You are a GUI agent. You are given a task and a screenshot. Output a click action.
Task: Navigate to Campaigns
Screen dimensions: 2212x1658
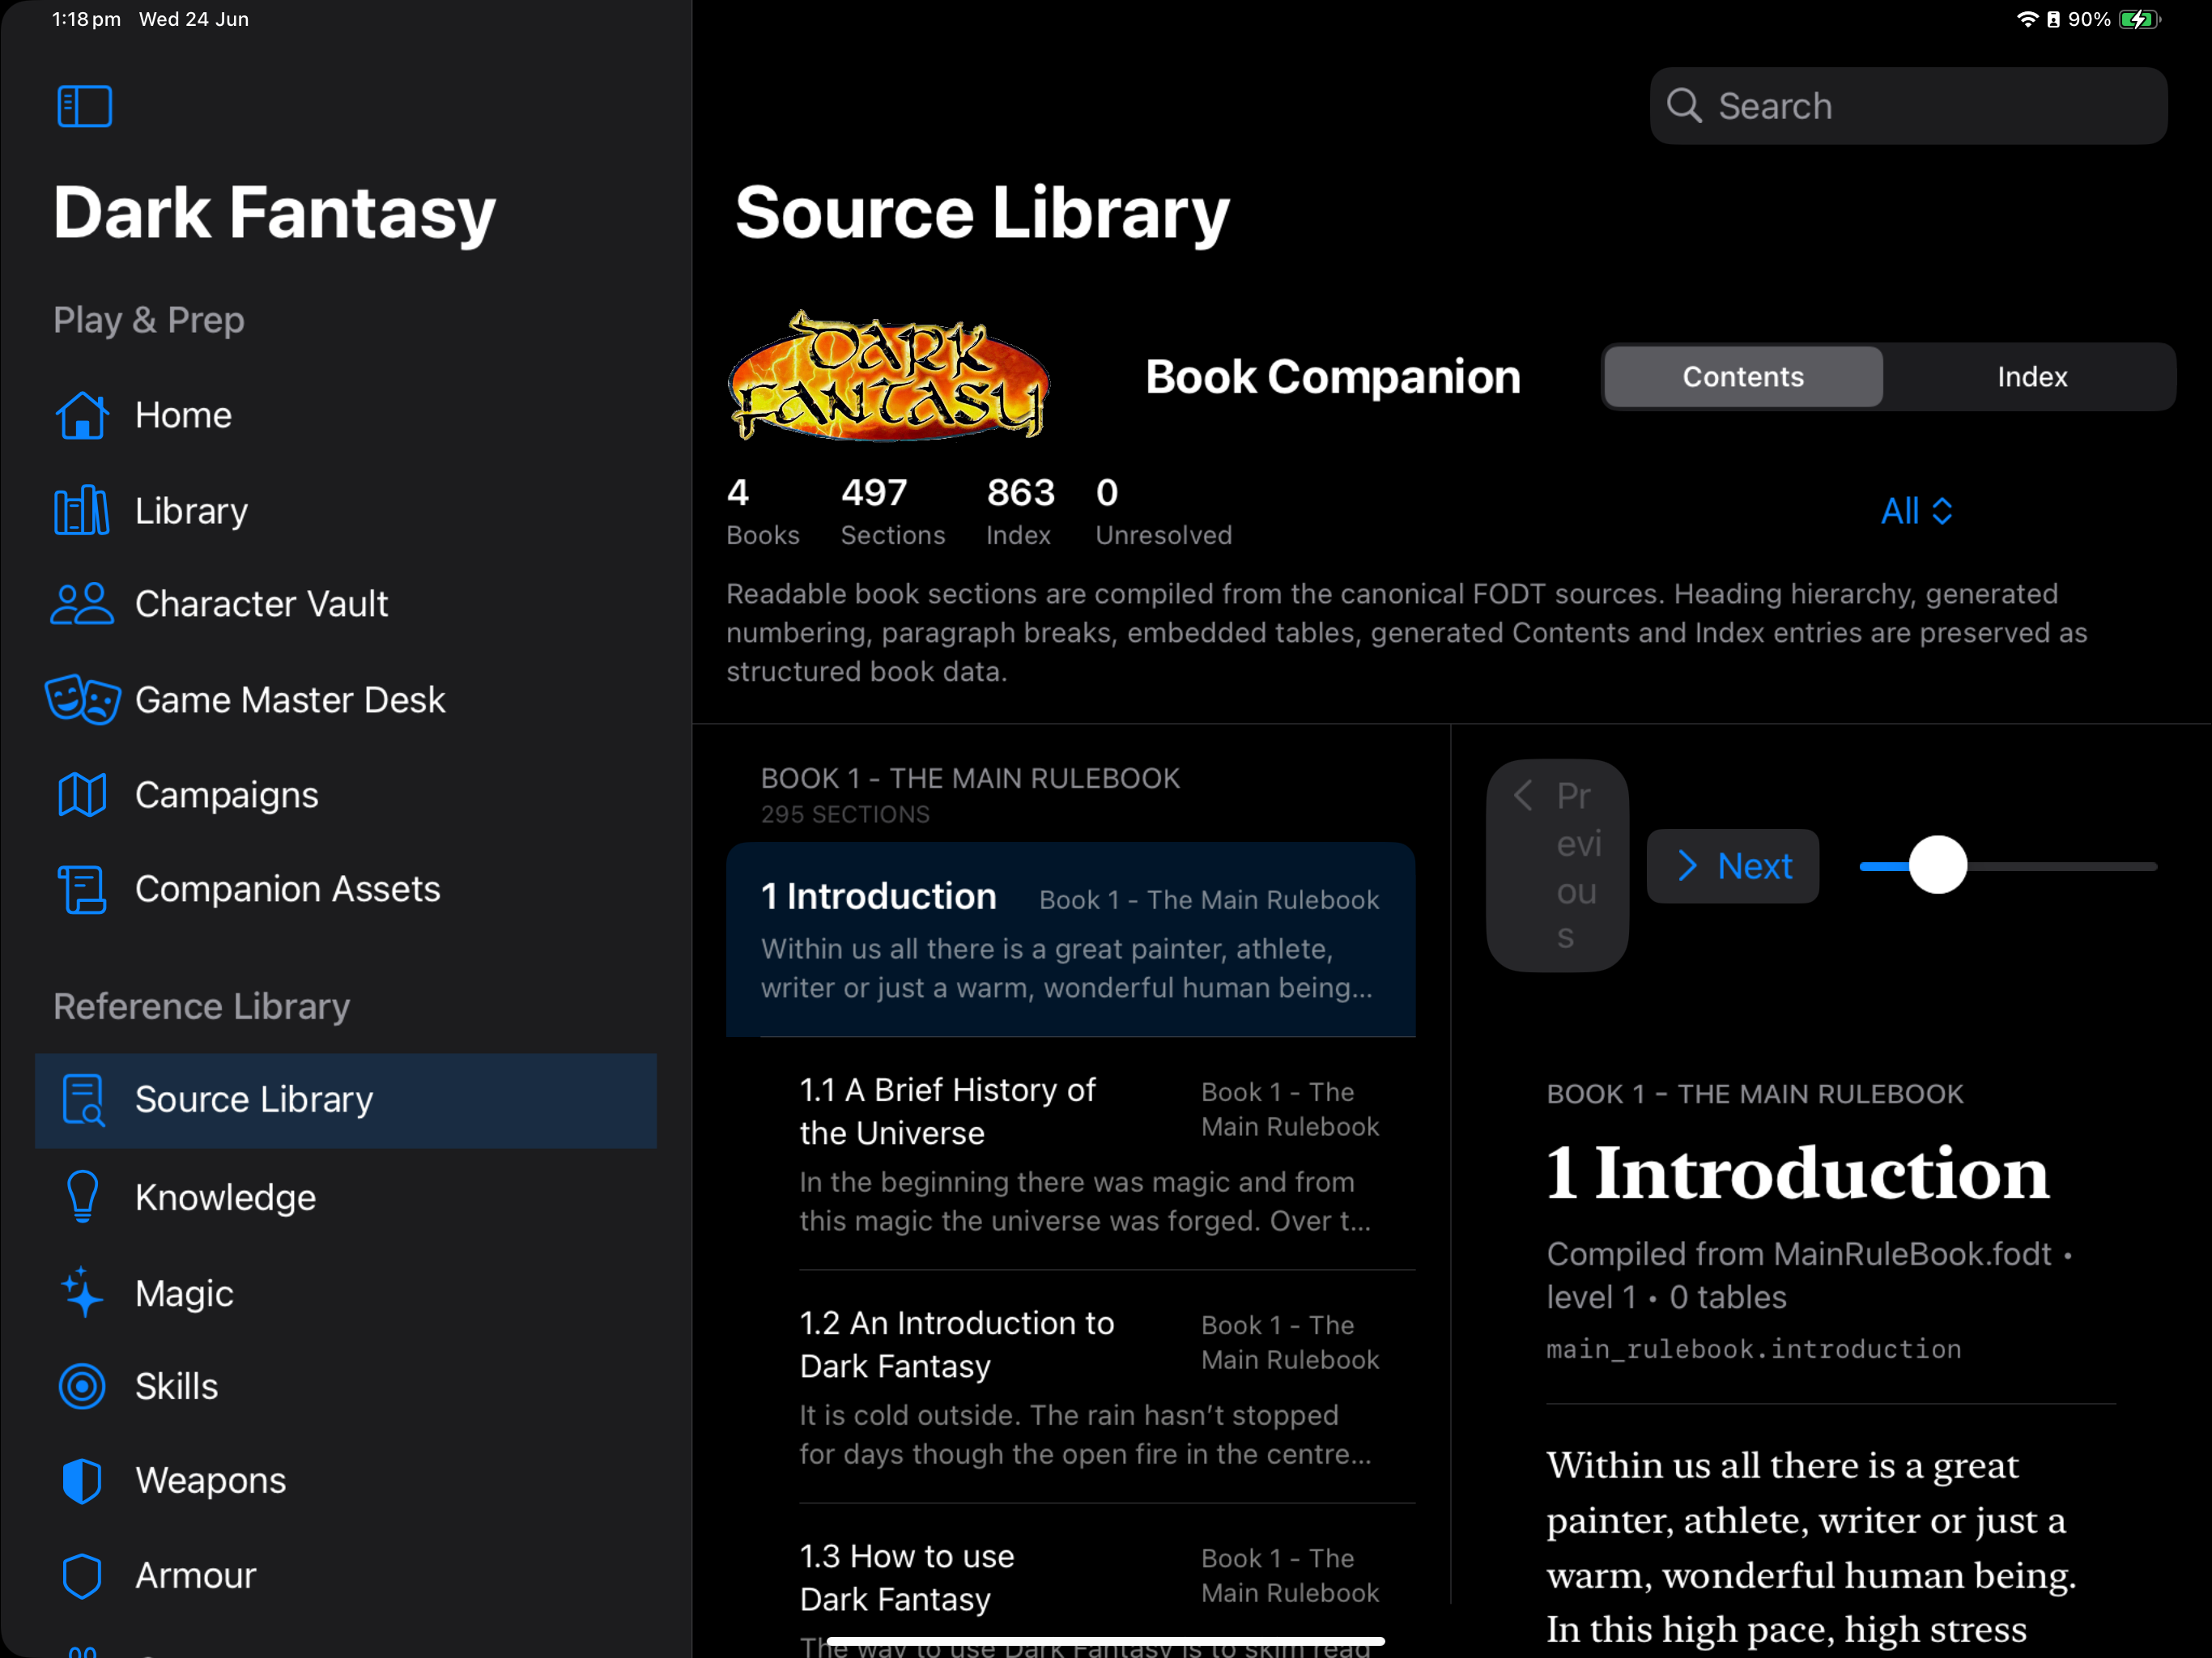pyautogui.click(x=345, y=795)
